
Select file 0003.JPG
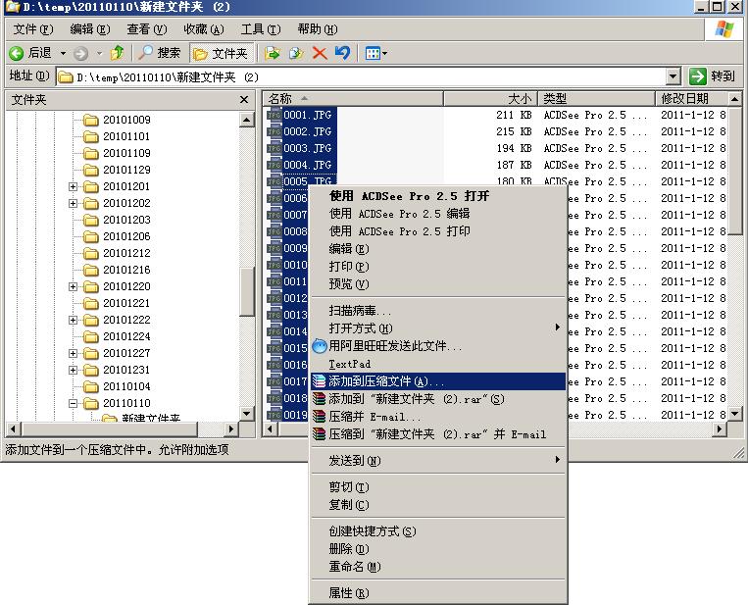[308, 148]
